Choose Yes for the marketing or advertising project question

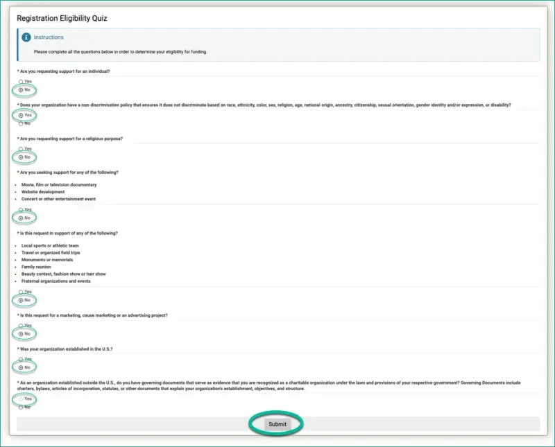point(21,325)
